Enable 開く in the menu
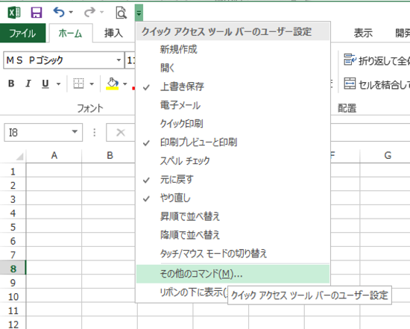The image size is (410, 329). [233, 68]
